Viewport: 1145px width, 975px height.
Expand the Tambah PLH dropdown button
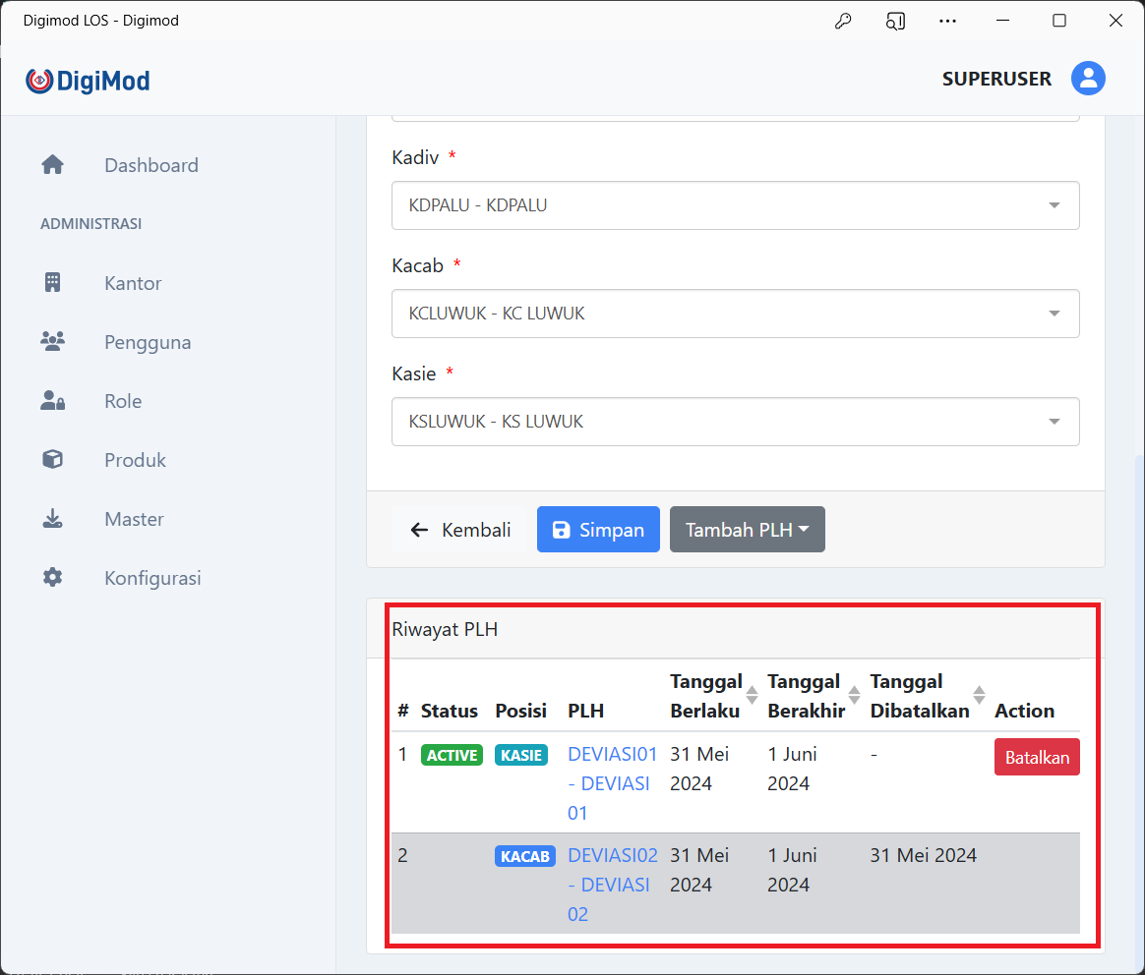click(747, 530)
